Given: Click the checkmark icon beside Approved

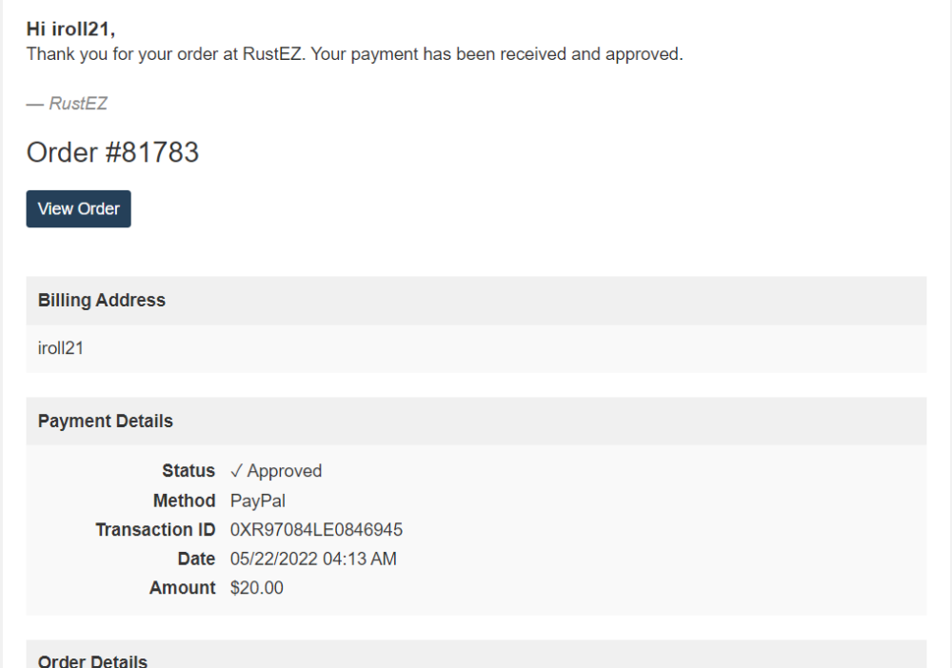Looking at the screenshot, I should 236,471.
